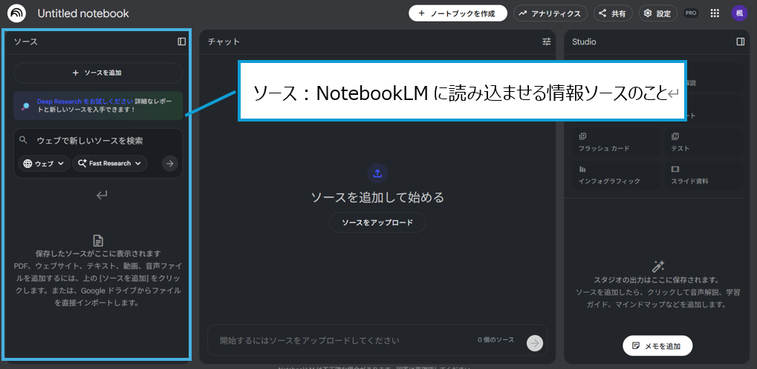Screen dimensions: 757x369
Task: Click the ソースをアップロード button
Action: pos(377,222)
